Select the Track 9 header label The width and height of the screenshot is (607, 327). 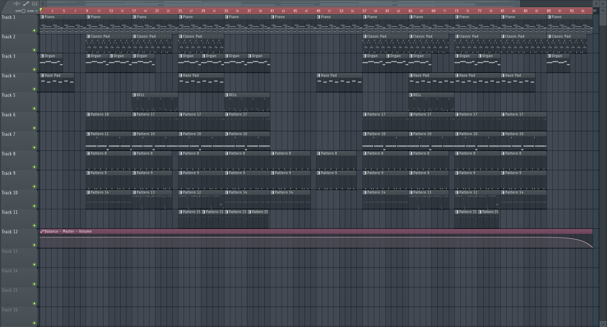pos(8,173)
